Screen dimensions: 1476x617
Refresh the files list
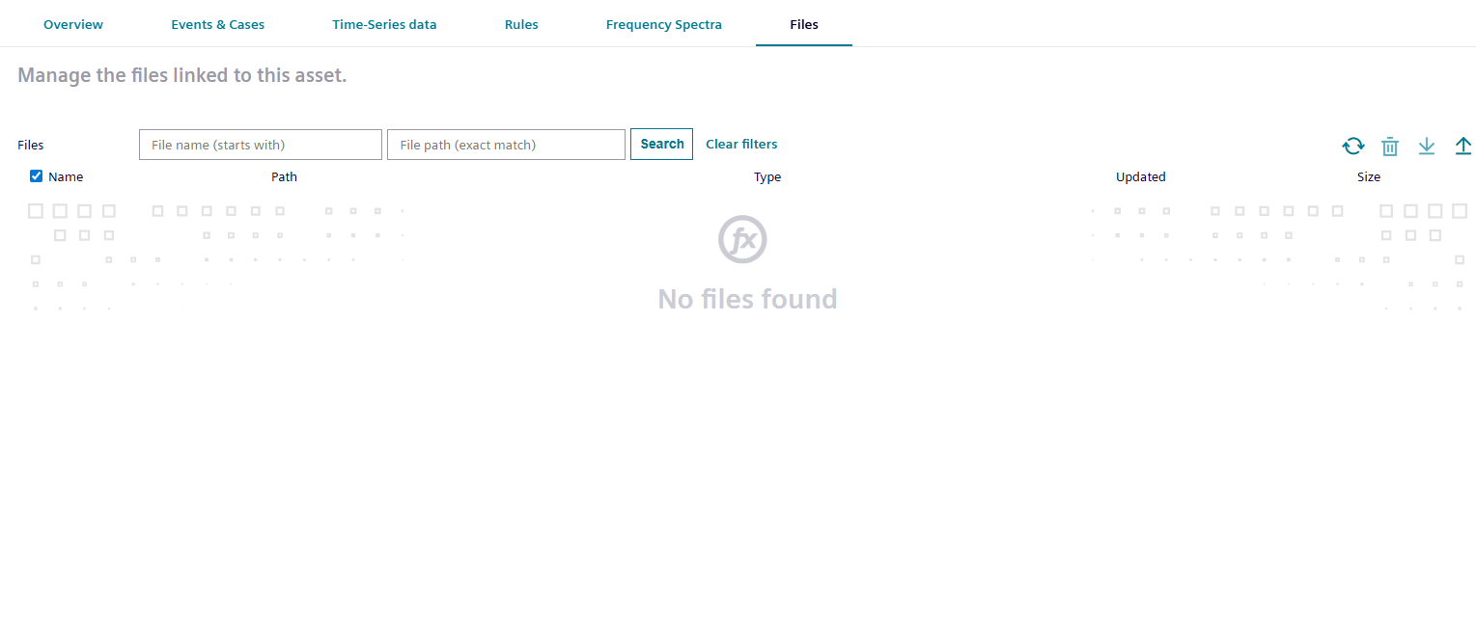pos(1353,146)
